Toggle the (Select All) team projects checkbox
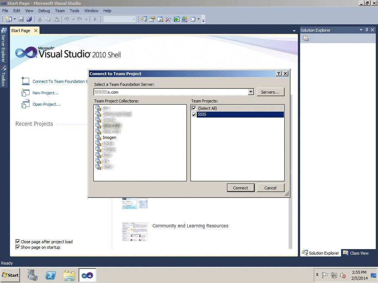Viewport: 378px width, 283px height. [194, 108]
